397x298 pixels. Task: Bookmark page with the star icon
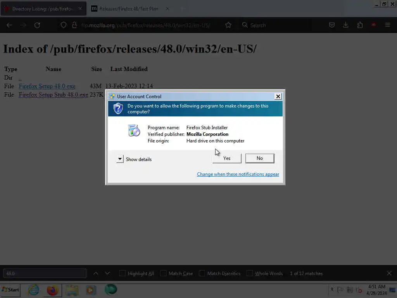point(228,25)
